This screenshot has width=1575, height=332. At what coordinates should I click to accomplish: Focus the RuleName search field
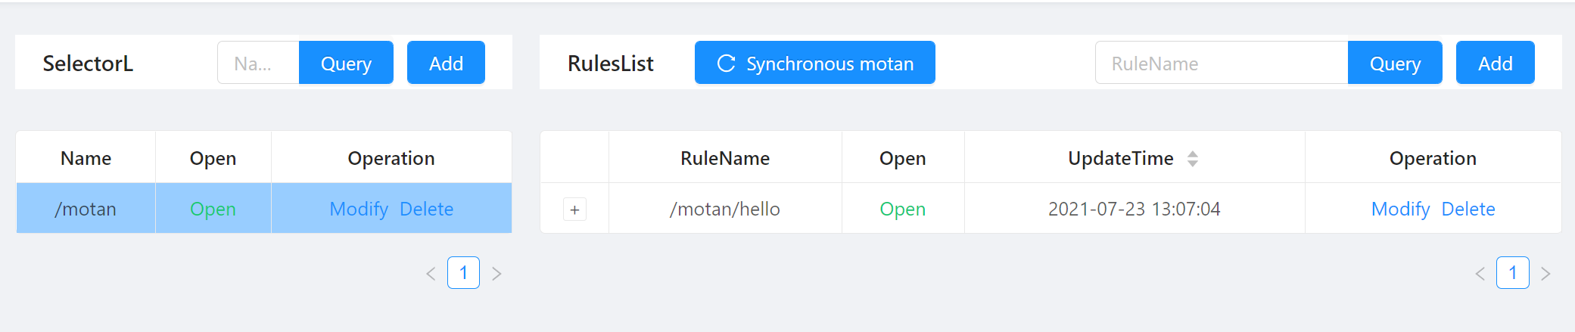click(1221, 64)
